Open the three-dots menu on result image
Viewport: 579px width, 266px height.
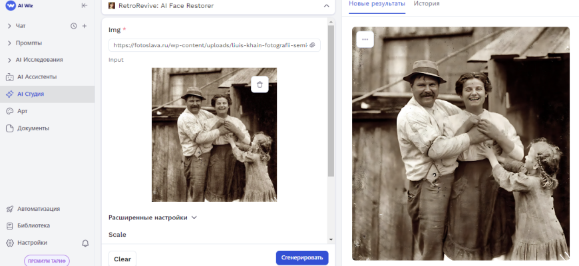point(365,39)
